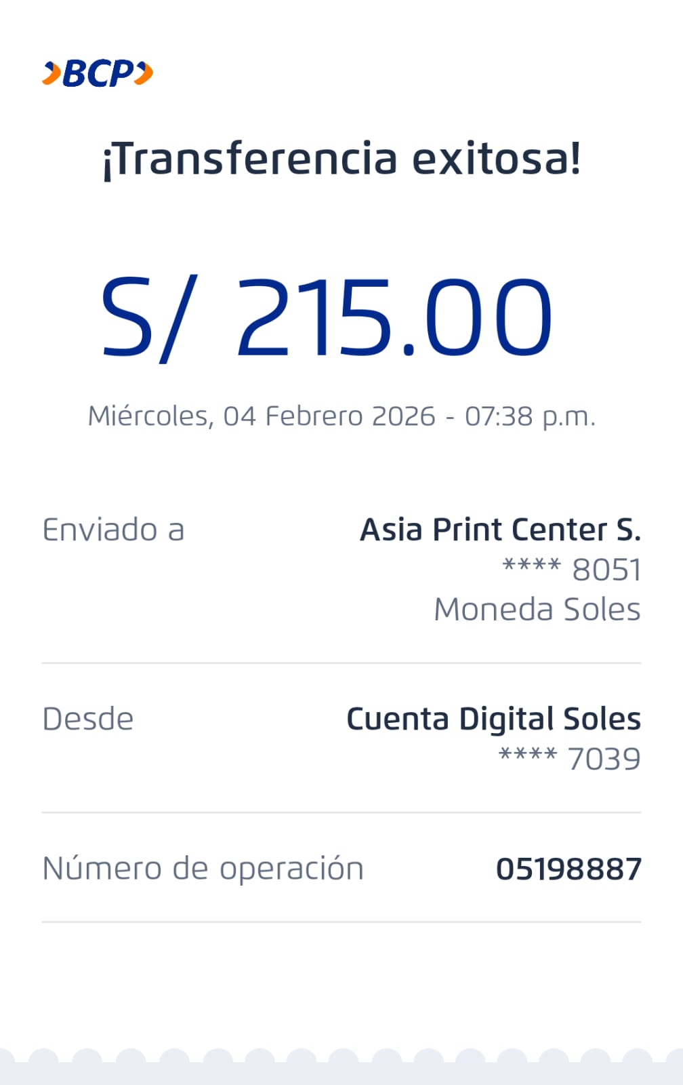683x1085 pixels.
Task: Click the "Moneda Soles" currency text
Action: [537, 609]
